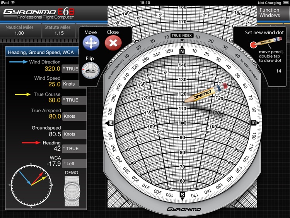Change the Heading TRUE unit
The width and height of the screenshot is (290, 218).
(74, 149)
